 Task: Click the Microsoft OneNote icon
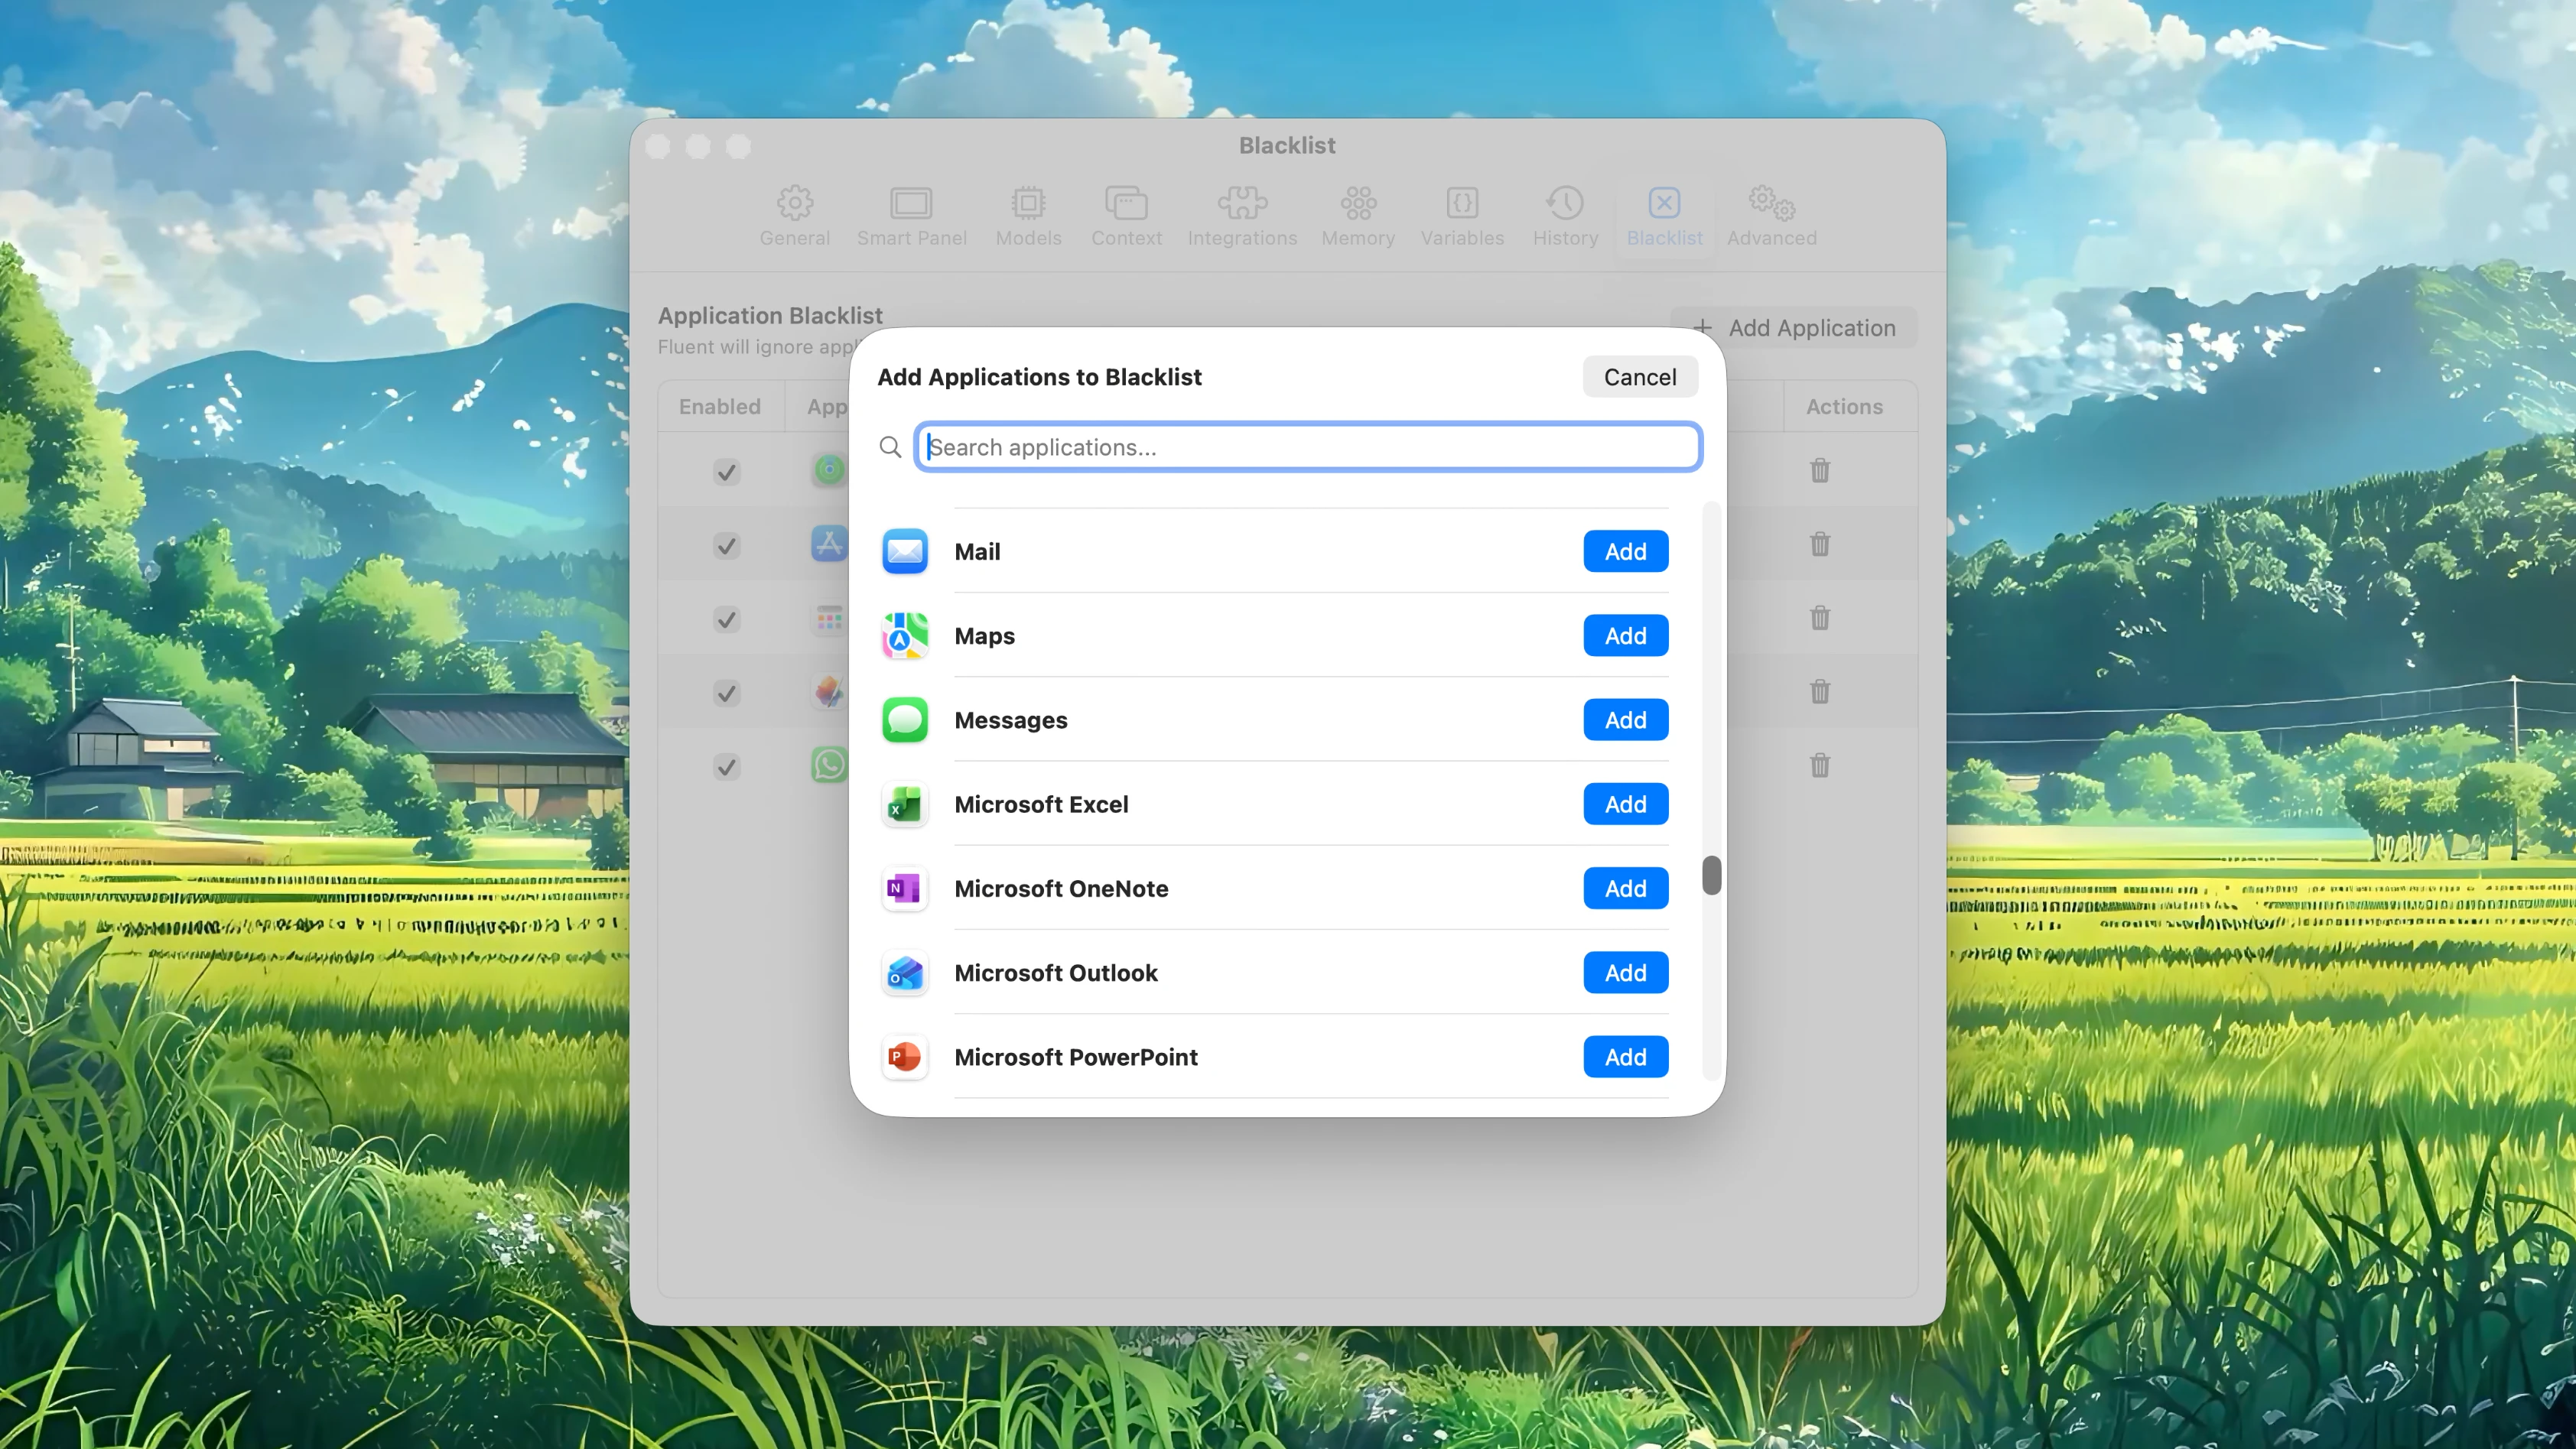click(903, 888)
